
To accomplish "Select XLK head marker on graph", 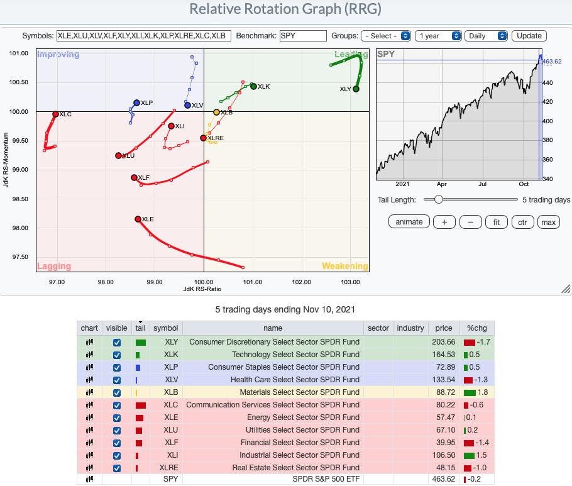I will pos(253,86).
